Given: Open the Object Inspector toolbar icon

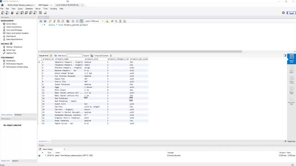Looking at the screenshot, I should point(12,13).
